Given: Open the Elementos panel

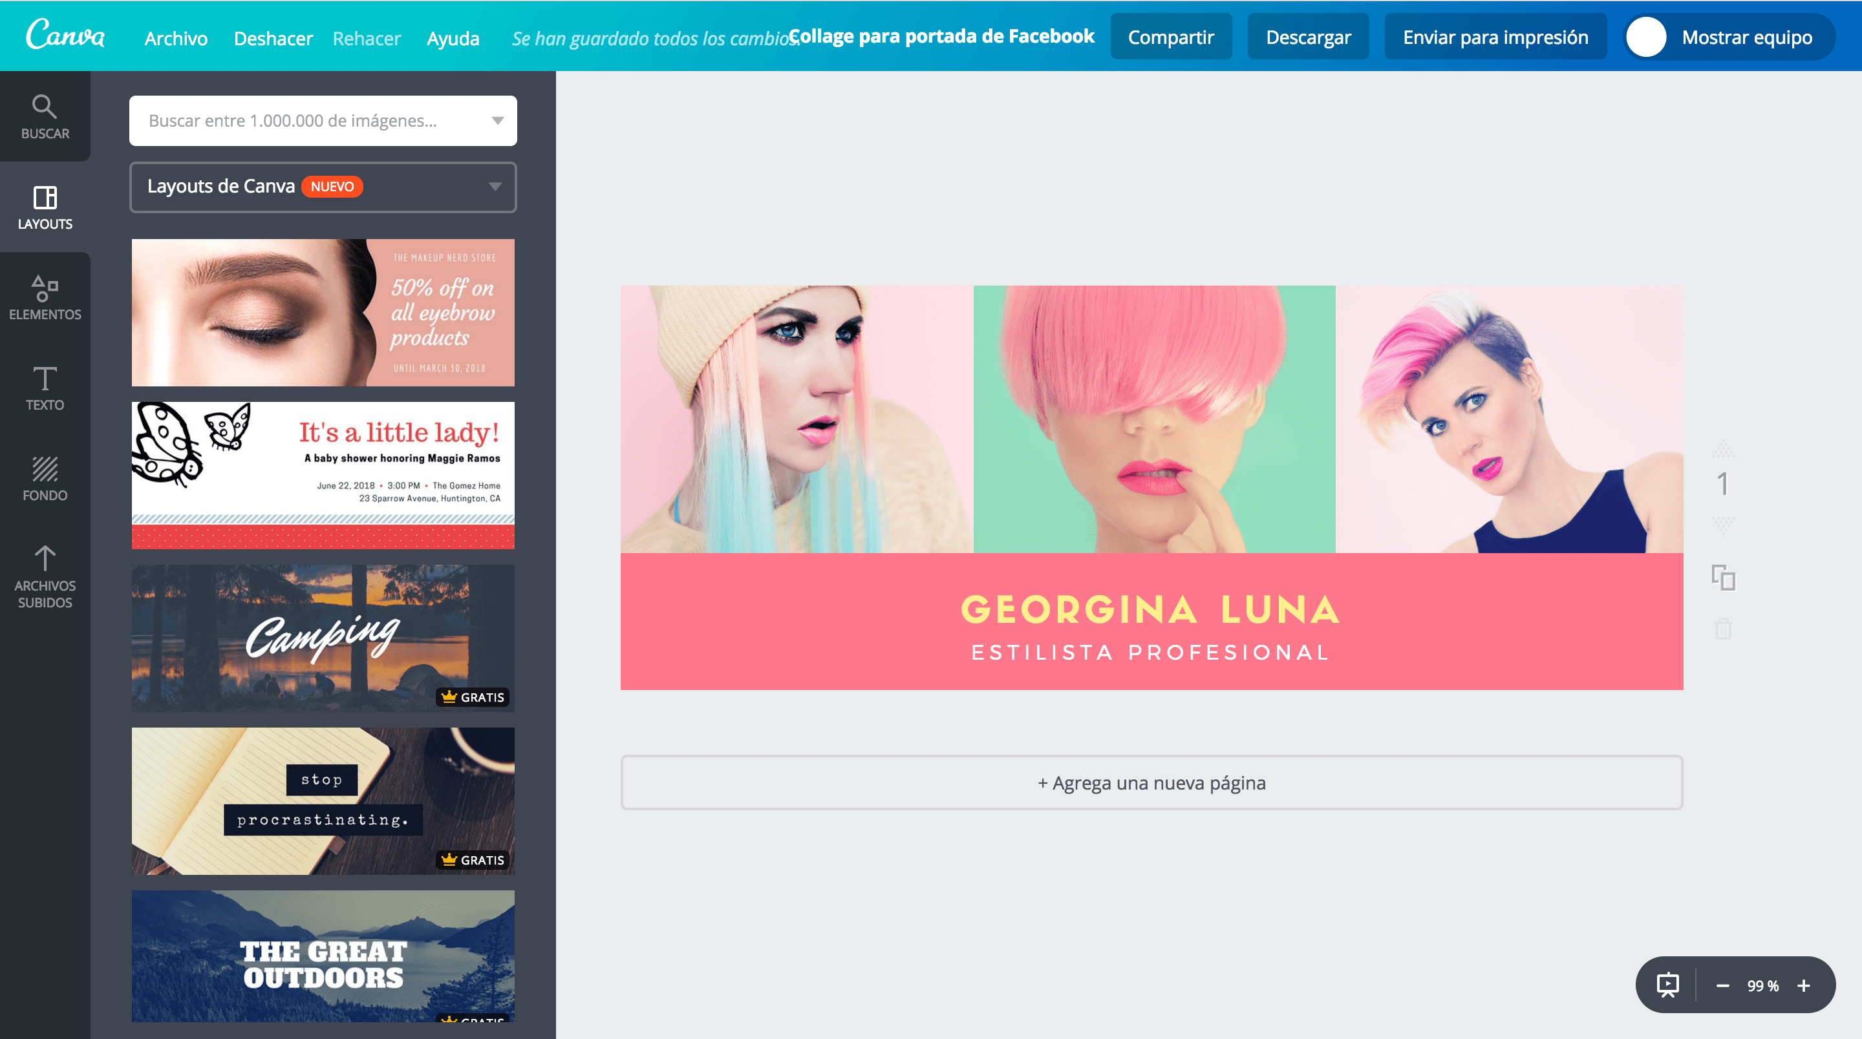Looking at the screenshot, I should (45, 296).
